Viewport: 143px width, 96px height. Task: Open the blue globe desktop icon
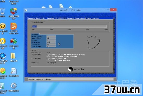tap(3, 56)
